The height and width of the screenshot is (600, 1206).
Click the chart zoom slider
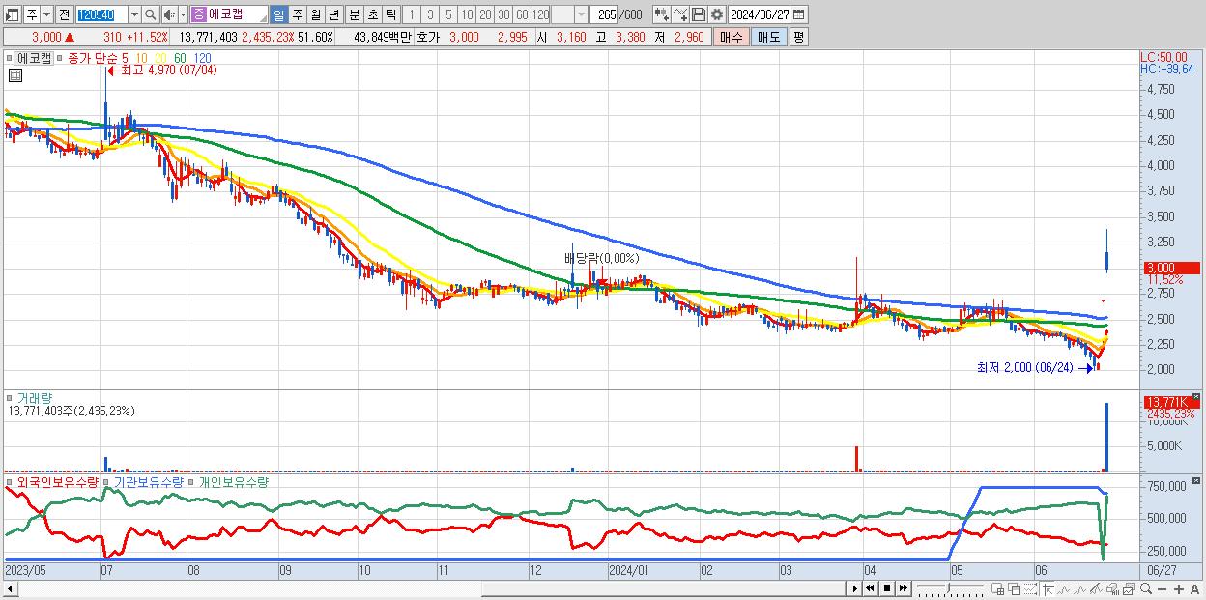[950, 588]
